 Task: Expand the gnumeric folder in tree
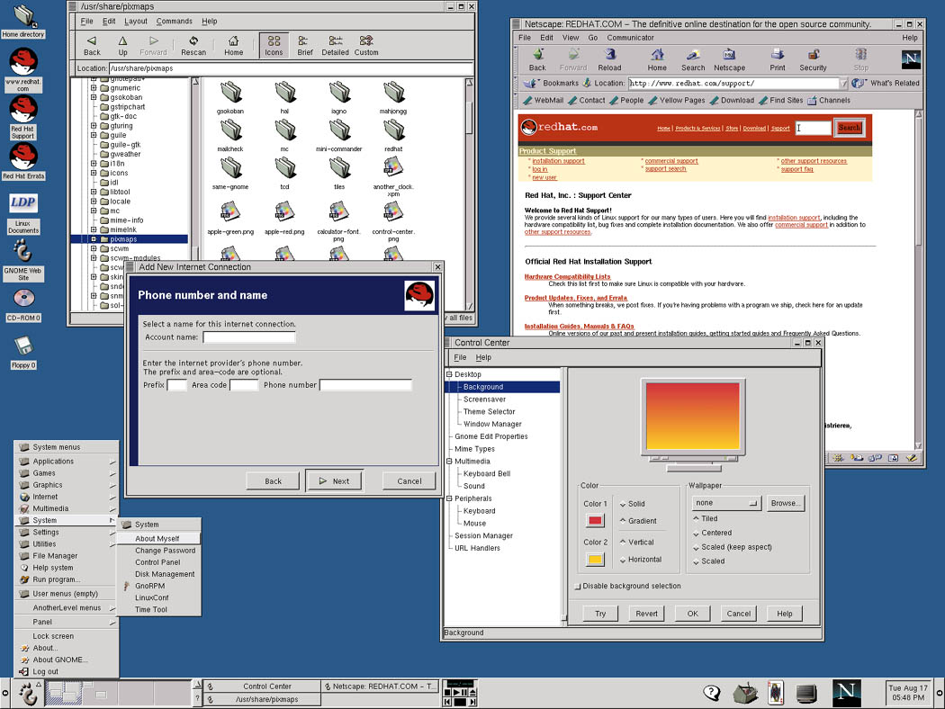pyautogui.click(x=94, y=88)
